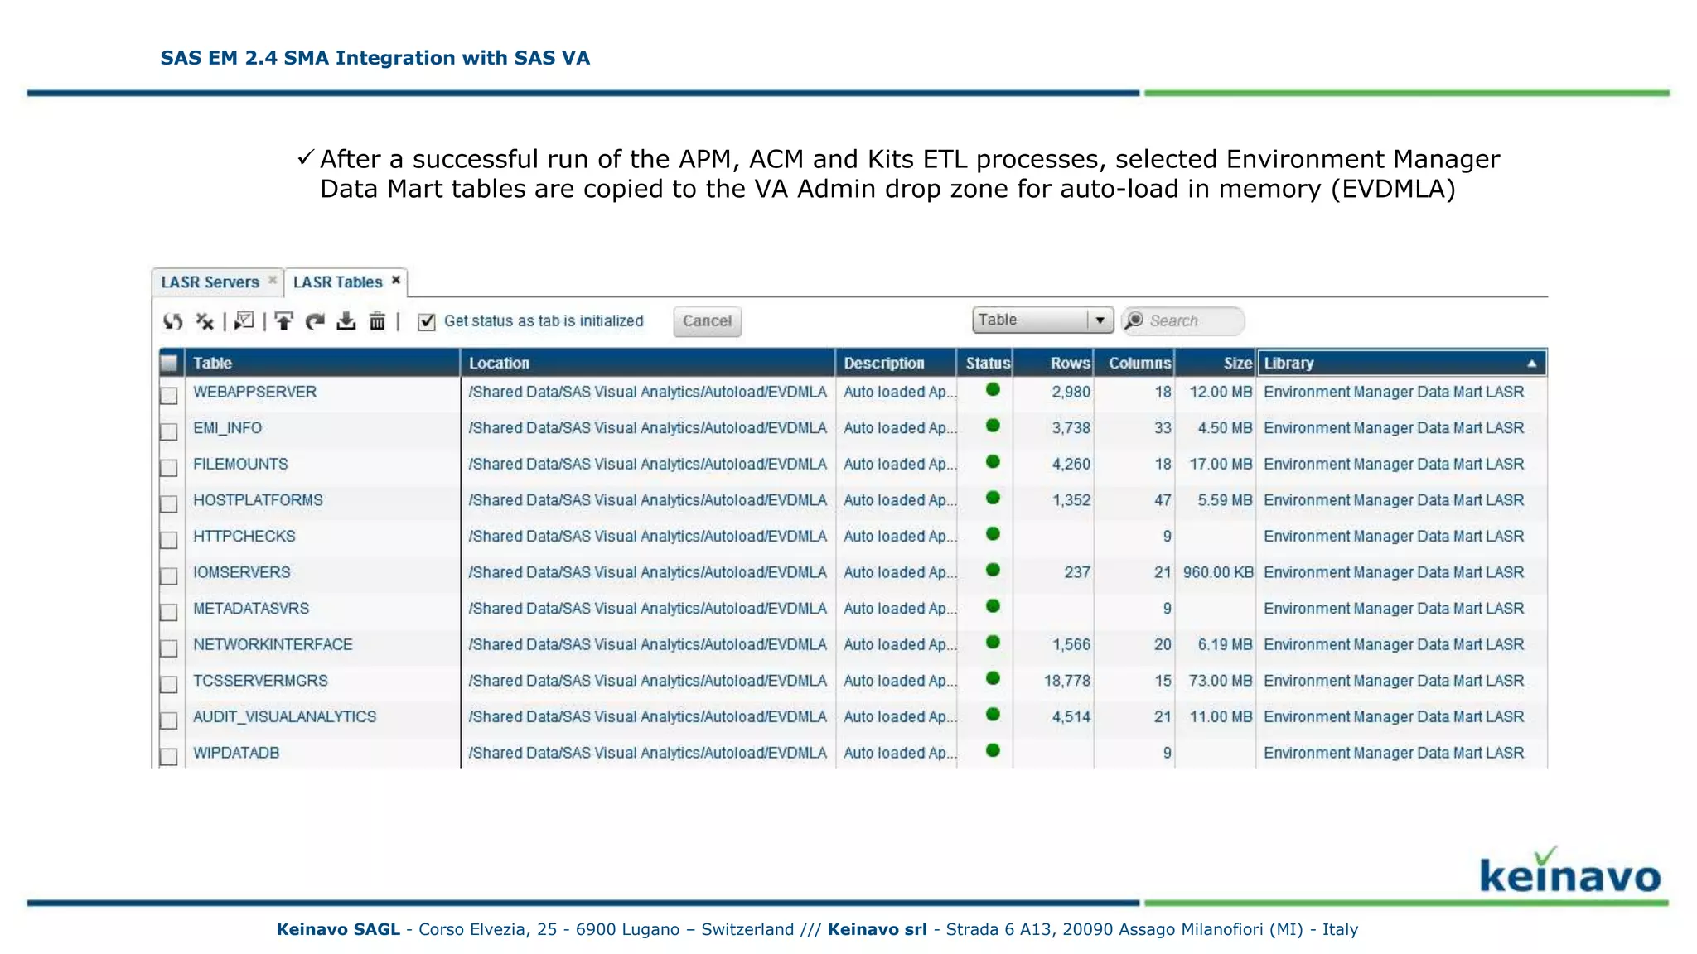Open the Table filter dropdown

click(1042, 320)
